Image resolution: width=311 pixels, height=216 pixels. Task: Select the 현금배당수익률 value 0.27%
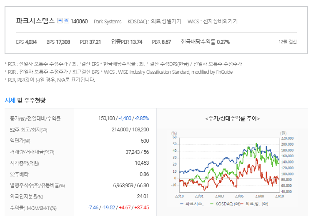[x=223, y=42]
